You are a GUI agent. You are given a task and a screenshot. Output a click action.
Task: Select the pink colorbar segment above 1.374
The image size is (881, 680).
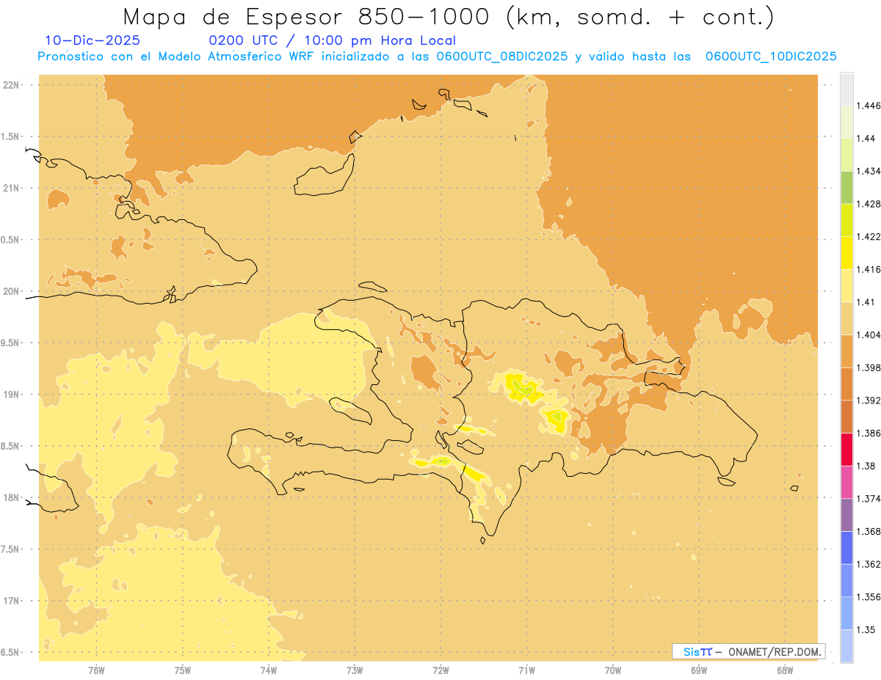(x=846, y=482)
